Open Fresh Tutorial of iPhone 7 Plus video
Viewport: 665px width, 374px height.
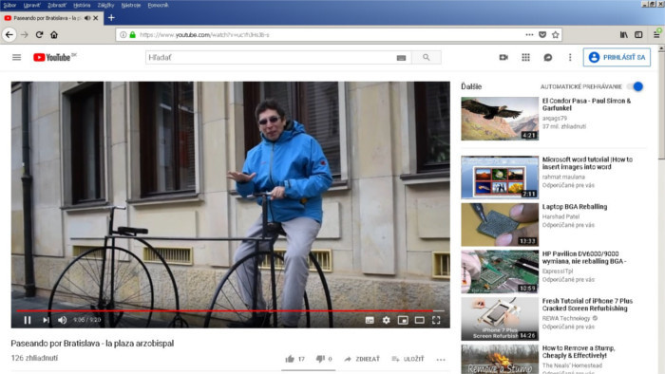587,305
